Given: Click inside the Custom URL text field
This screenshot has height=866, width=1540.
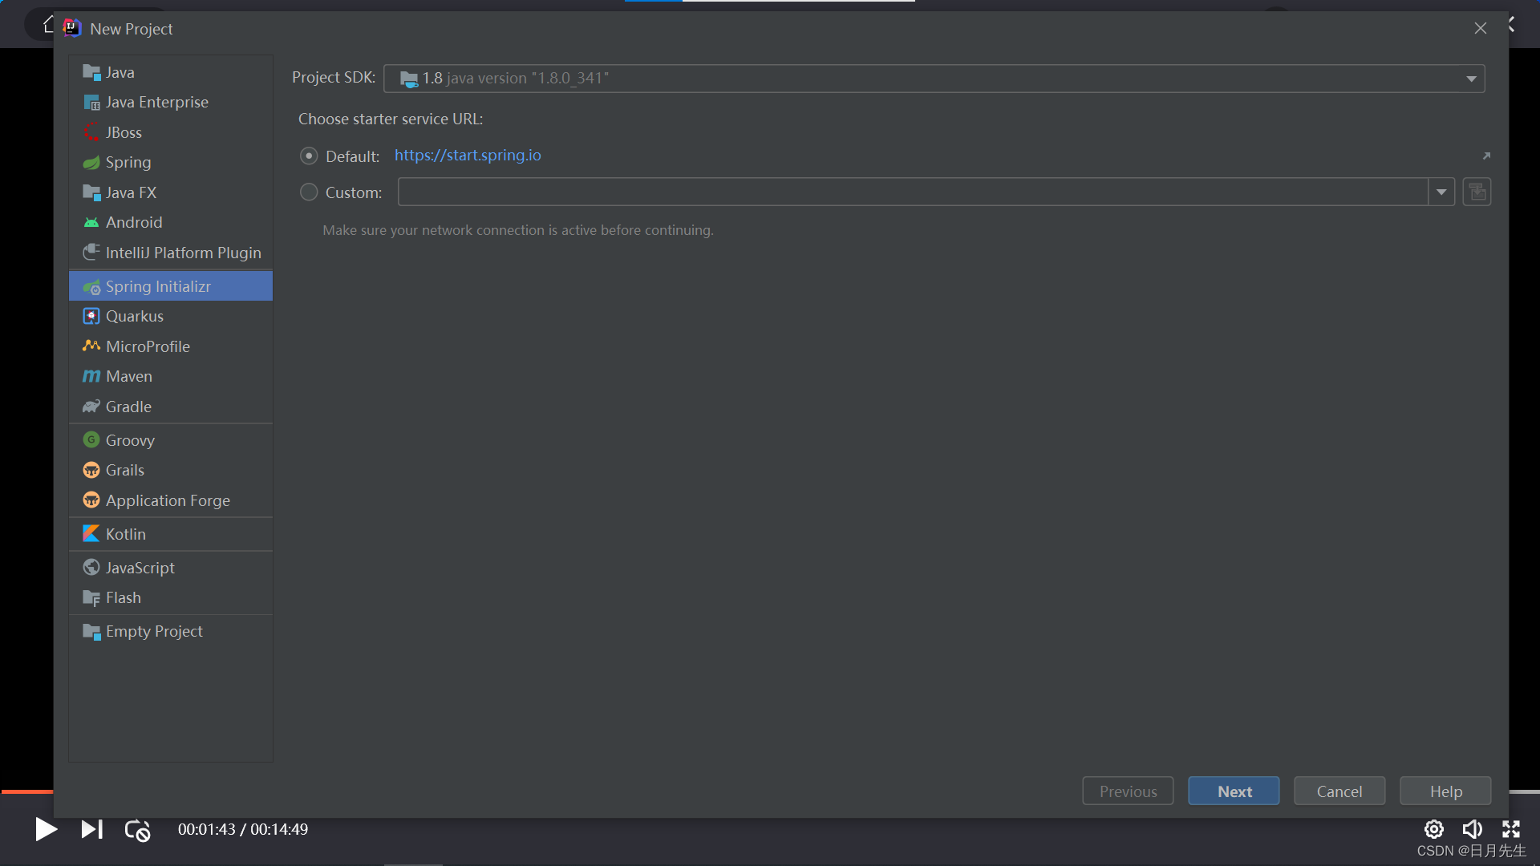Looking at the screenshot, I should click(912, 192).
